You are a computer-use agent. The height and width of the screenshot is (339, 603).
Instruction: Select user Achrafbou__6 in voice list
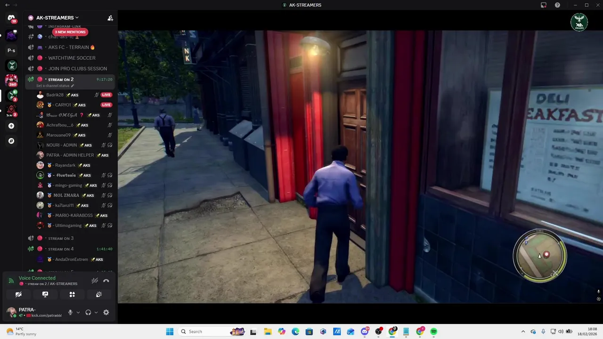(x=74, y=125)
